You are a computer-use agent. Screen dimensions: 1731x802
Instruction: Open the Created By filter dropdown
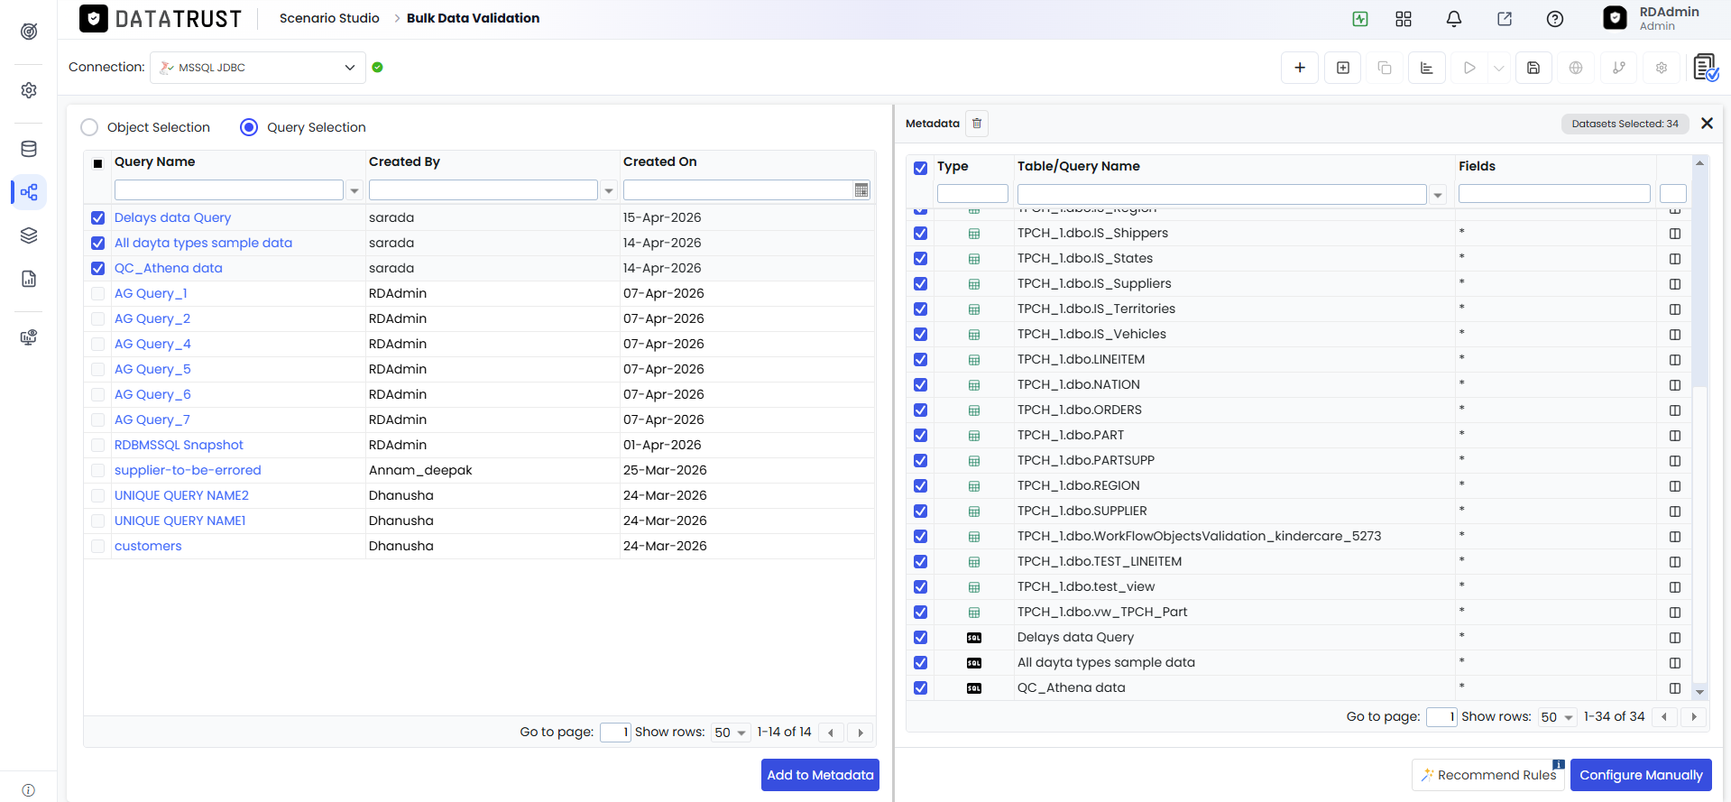[x=609, y=190]
